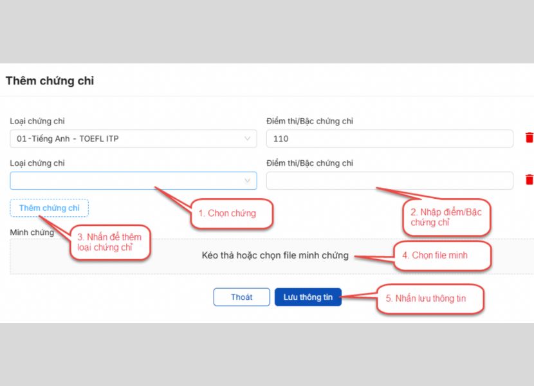Save with the Lưu thông tin button
The image size is (534, 386).
coord(308,297)
